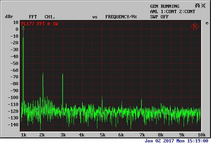Click the -140 value on the dBr axis
Screen dimensions: 211x143
pos(13,125)
